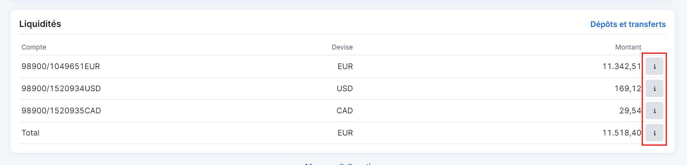This screenshot has width=687, height=165.
Task: Click the amount 169,12
Action: click(x=628, y=89)
